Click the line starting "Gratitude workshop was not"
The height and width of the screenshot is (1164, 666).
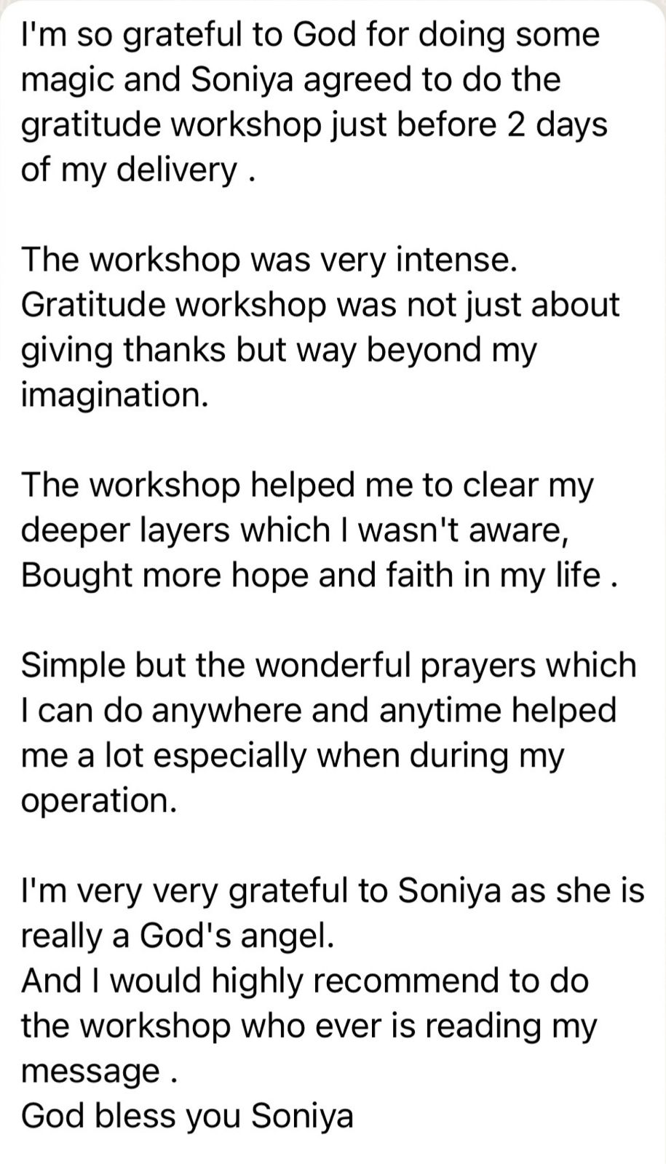tap(320, 305)
